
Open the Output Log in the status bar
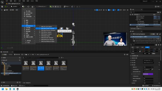[14, 86]
